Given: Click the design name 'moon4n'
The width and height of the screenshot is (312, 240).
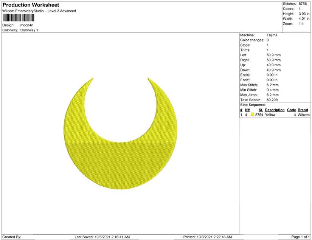Looking at the screenshot, I should (x=27, y=25).
